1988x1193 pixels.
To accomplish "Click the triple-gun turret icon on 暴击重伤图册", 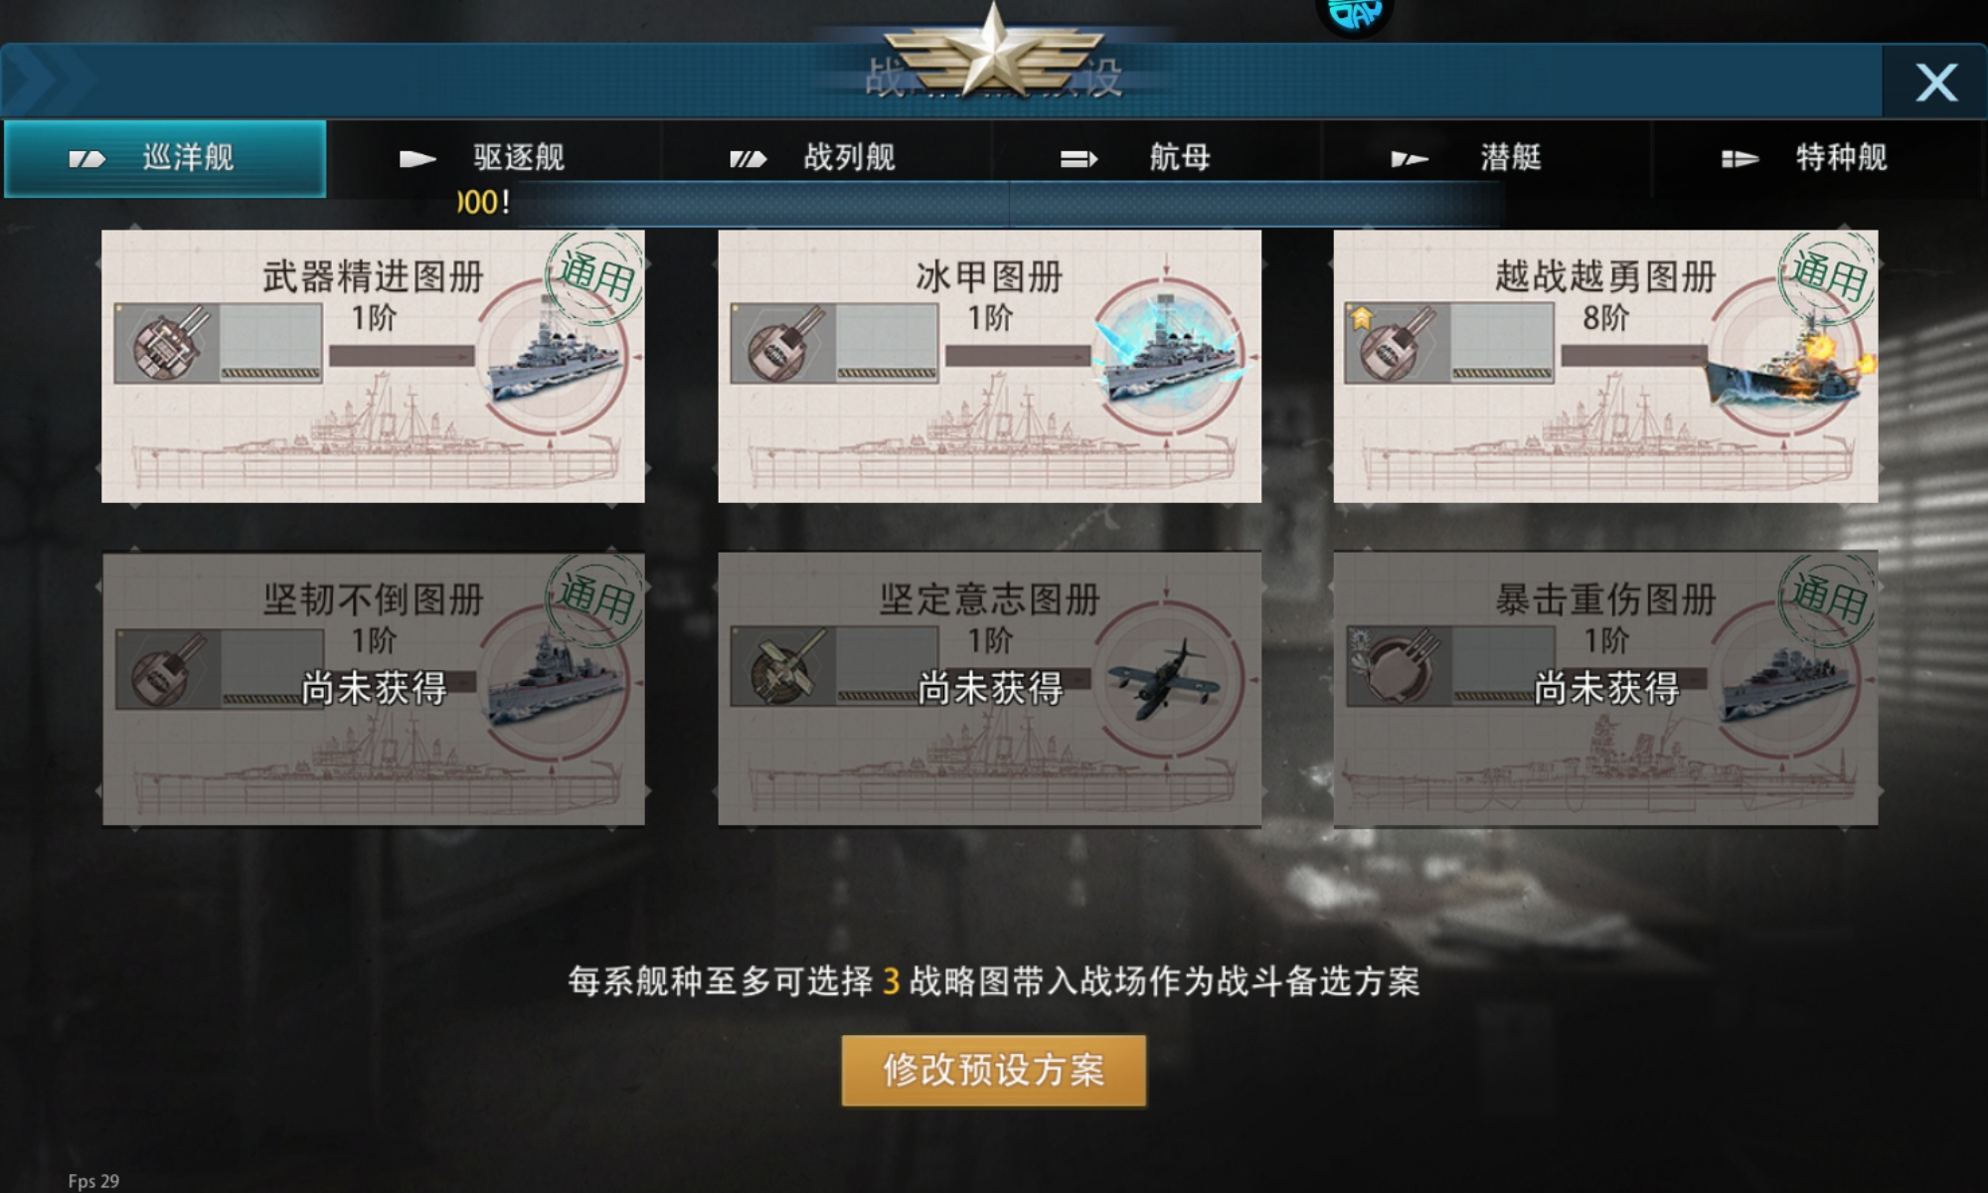I will 1399,666.
